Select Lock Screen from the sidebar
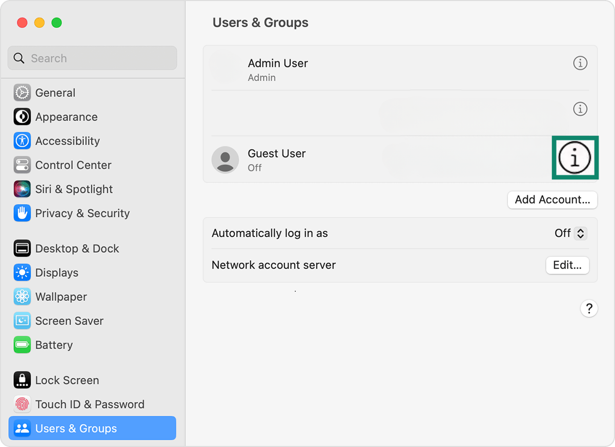The height and width of the screenshot is (447, 615). point(22,380)
